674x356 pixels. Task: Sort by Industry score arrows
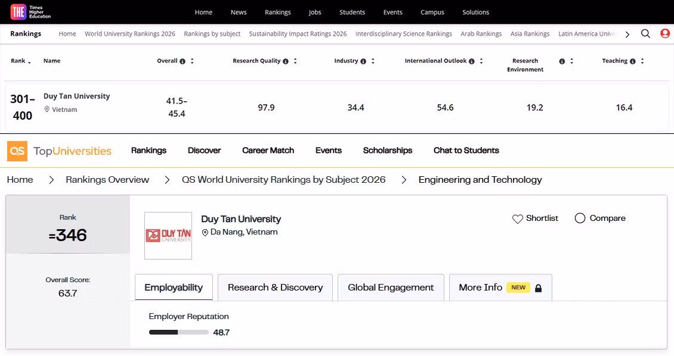pyautogui.click(x=373, y=61)
